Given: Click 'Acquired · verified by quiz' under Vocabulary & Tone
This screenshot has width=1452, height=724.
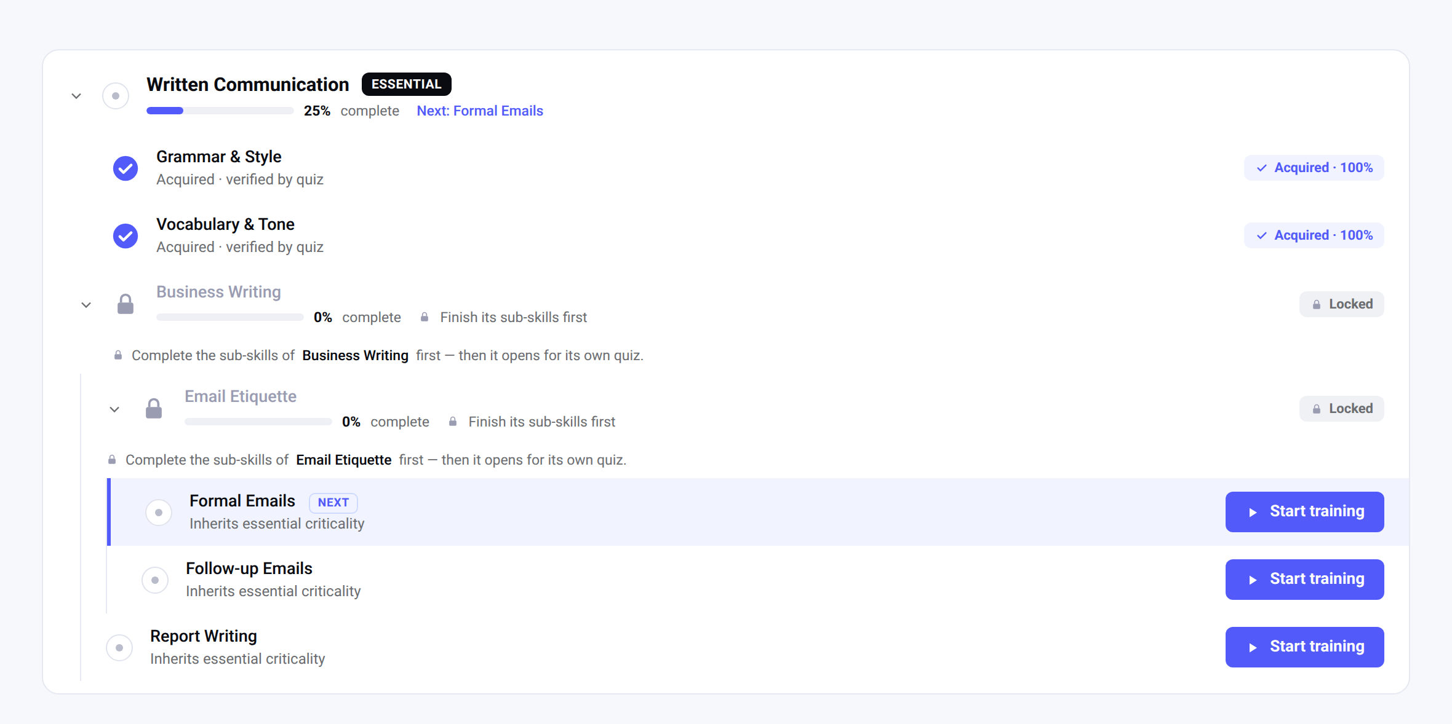Looking at the screenshot, I should pyautogui.click(x=240, y=247).
